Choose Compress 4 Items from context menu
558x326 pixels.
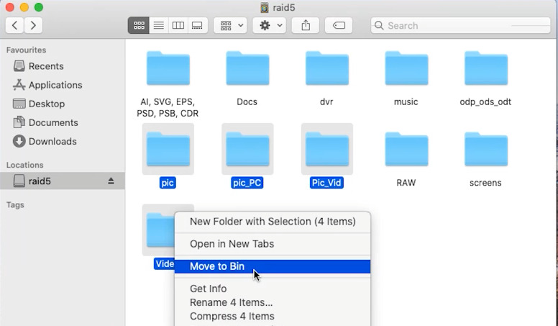pos(273,317)
